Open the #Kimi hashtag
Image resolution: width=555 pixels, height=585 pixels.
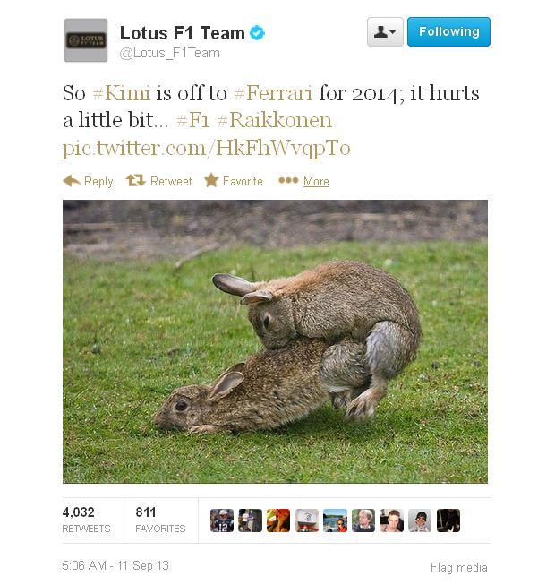point(121,93)
